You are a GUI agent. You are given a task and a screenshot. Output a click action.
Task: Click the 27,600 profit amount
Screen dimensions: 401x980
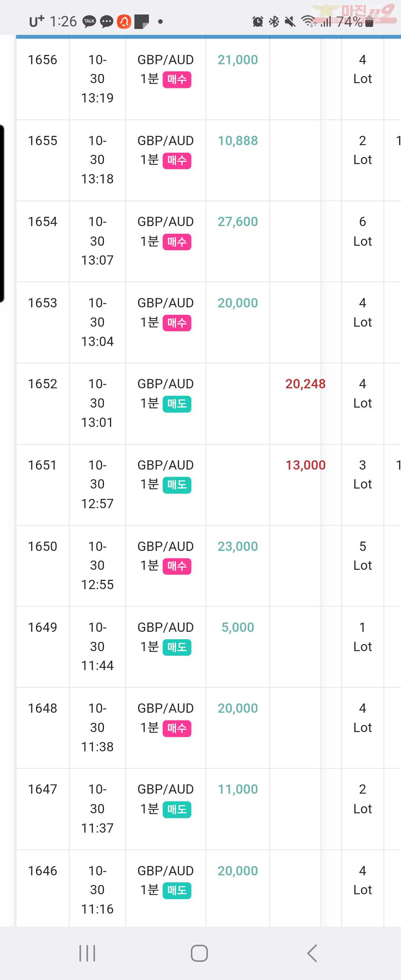coord(238,222)
